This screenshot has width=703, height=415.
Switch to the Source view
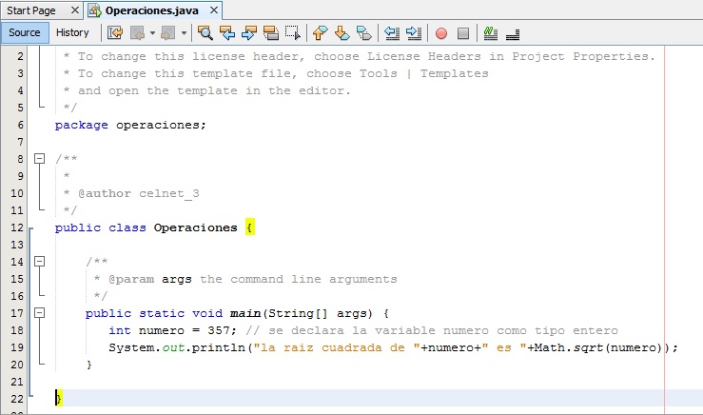(25, 32)
